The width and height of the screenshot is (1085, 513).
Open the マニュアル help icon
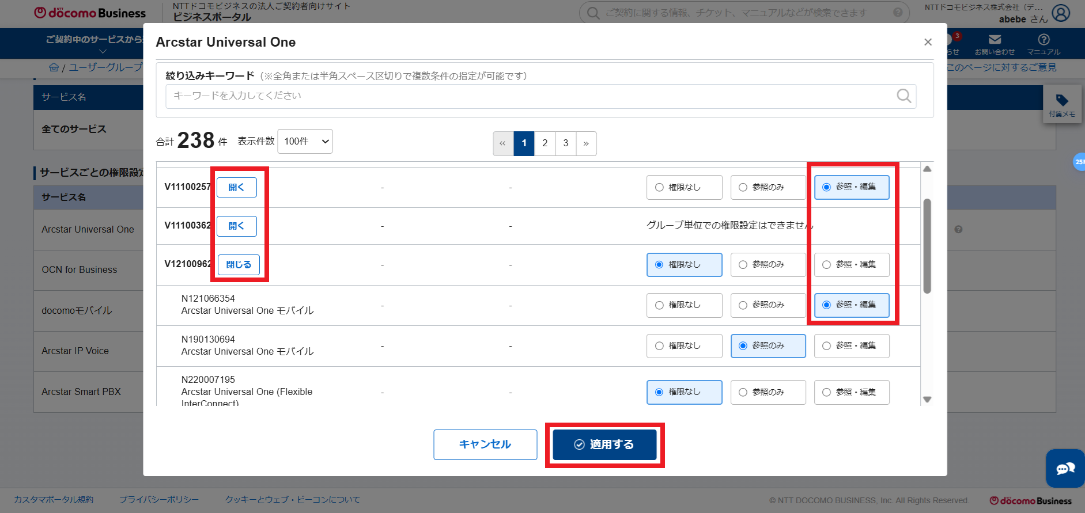pos(1044,44)
